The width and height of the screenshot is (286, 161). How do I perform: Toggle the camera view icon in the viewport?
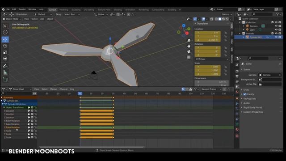(189, 52)
